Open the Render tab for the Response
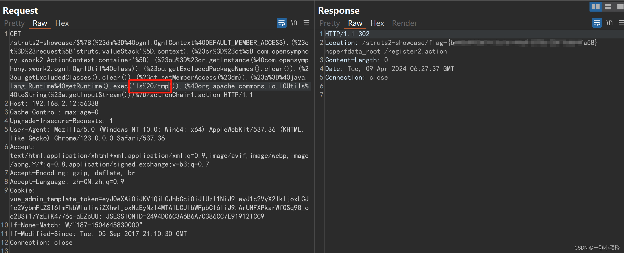Viewport: 624px width, 253px height. 404,23
